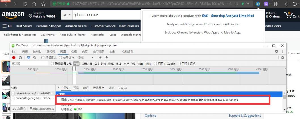The image size is (300, 119).
Task: Close the request details pane with X
Action: (x=58, y=88)
